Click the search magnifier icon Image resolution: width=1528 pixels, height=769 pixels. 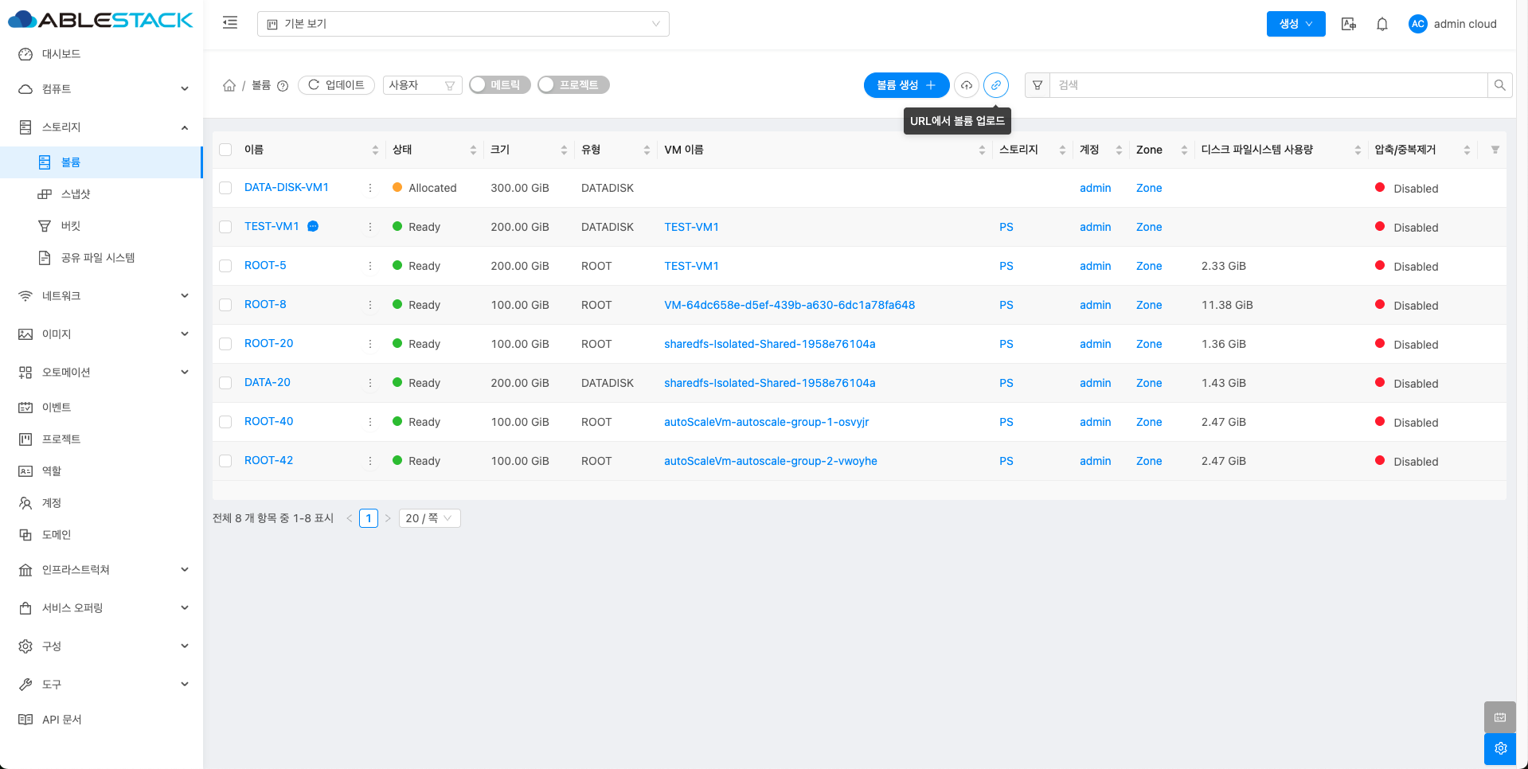(1499, 85)
